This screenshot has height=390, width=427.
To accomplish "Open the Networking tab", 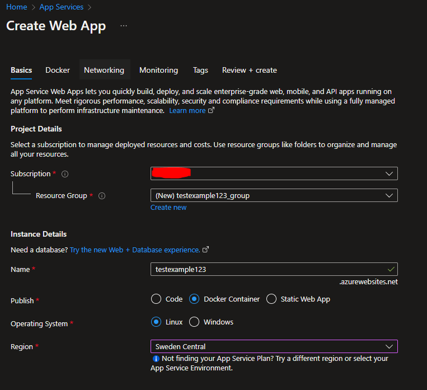I will click(104, 70).
